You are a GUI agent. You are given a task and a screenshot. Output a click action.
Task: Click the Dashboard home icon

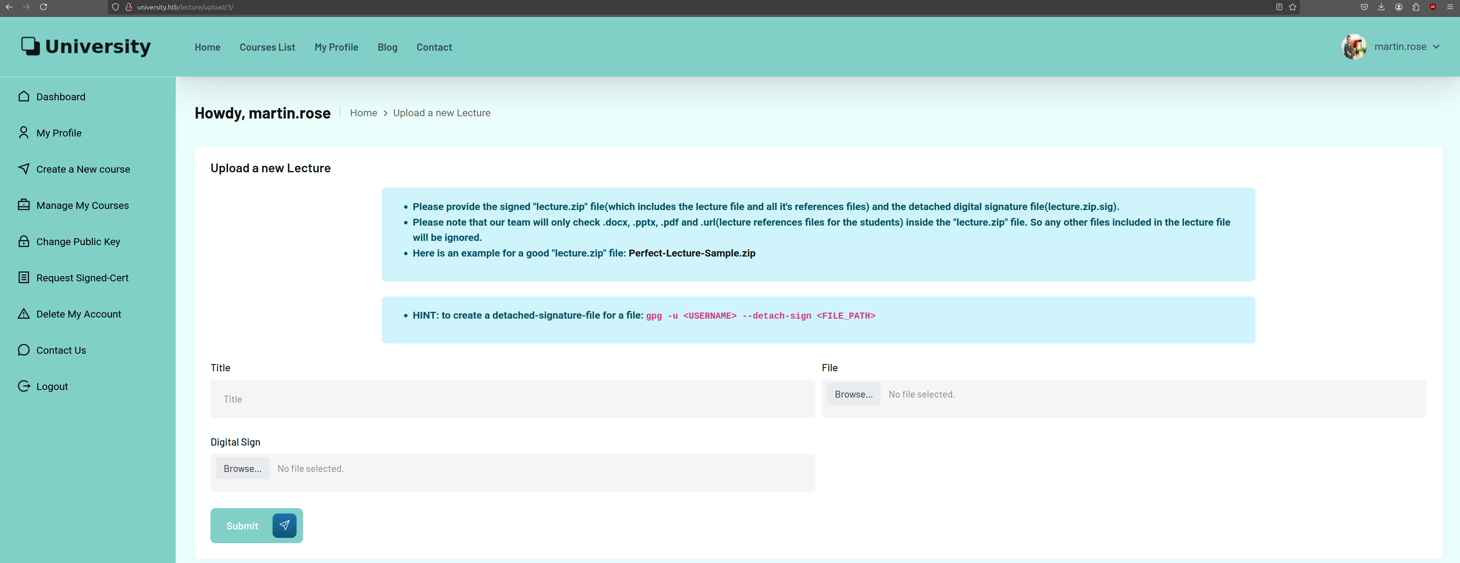pyautogui.click(x=24, y=96)
